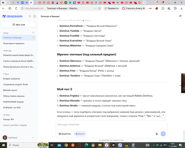Click the attach file paperclip icon

pos(157,134)
